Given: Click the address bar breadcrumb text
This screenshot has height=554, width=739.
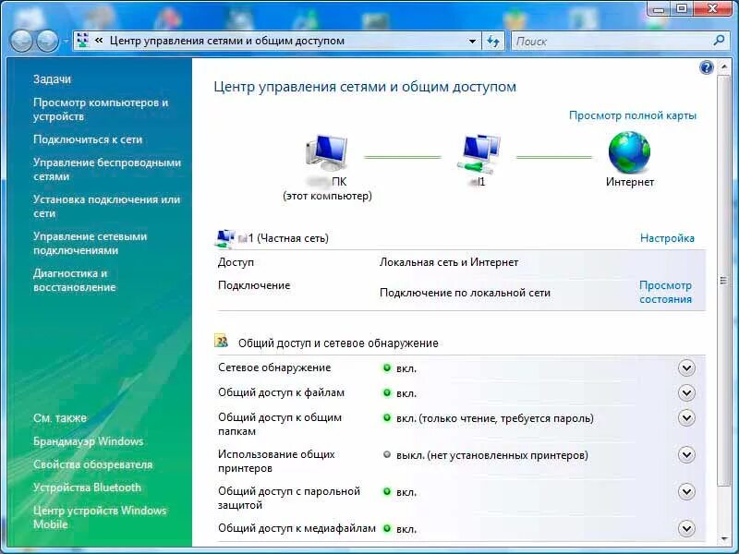Looking at the screenshot, I should (x=227, y=41).
